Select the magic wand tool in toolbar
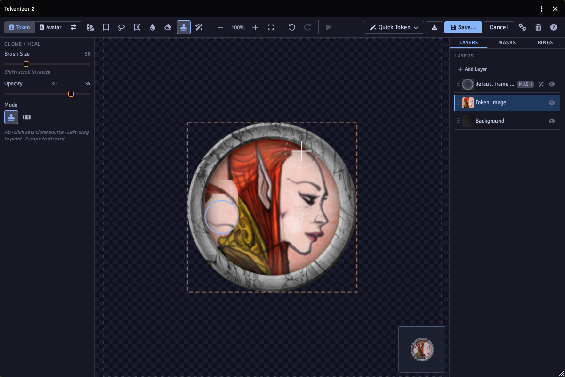The width and height of the screenshot is (565, 377). pos(199,27)
